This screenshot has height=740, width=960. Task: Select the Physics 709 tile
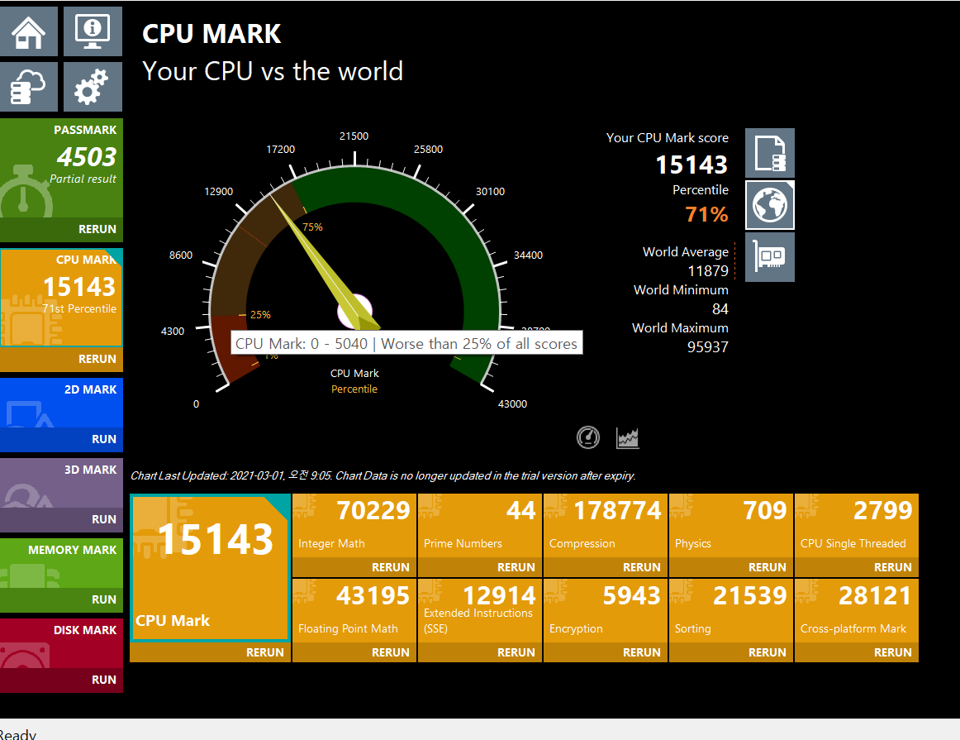pos(730,525)
